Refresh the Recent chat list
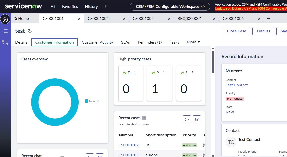The height and width of the screenshot is (157, 287). tap(90, 155)
